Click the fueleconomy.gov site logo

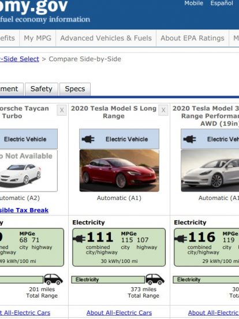coord(45,11)
